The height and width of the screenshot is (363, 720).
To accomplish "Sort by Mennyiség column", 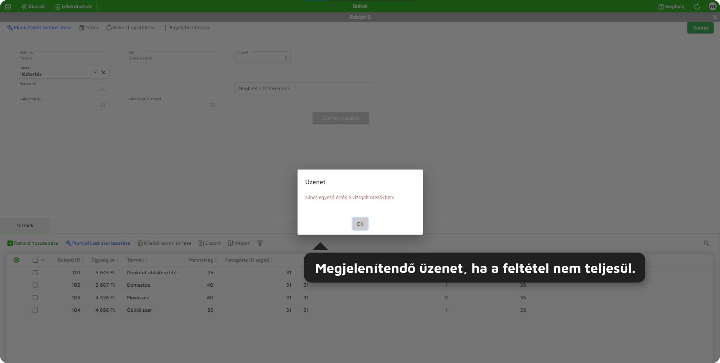I will click(203, 260).
